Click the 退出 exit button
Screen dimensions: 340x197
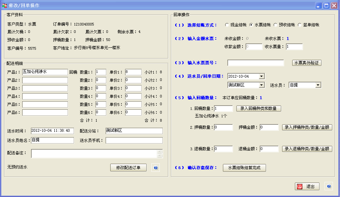(307, 186)
